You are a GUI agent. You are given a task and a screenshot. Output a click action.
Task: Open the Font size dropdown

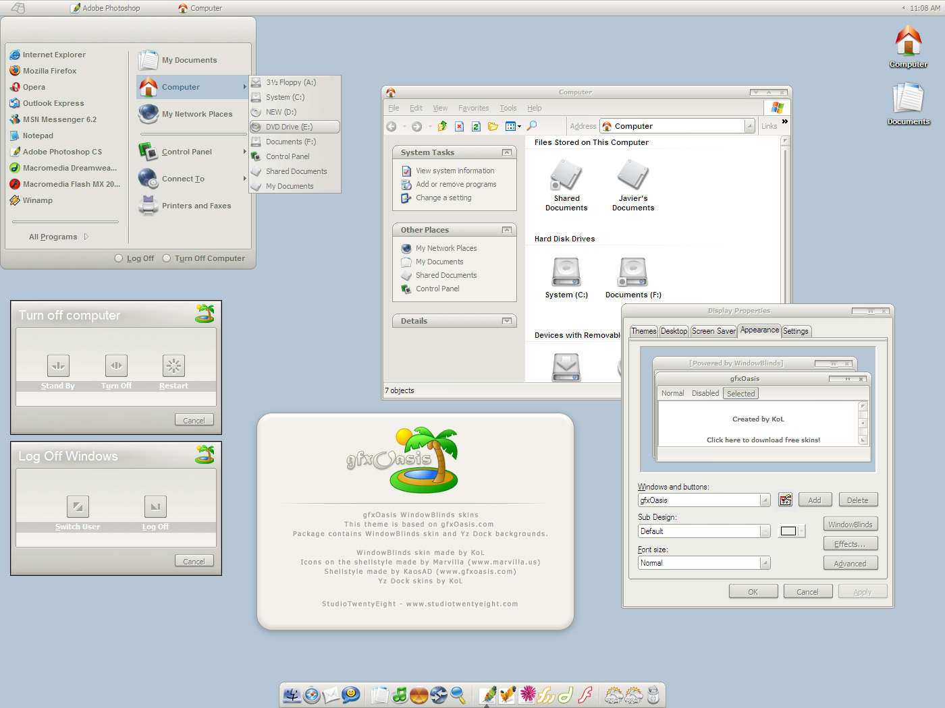tap(765, 563)
